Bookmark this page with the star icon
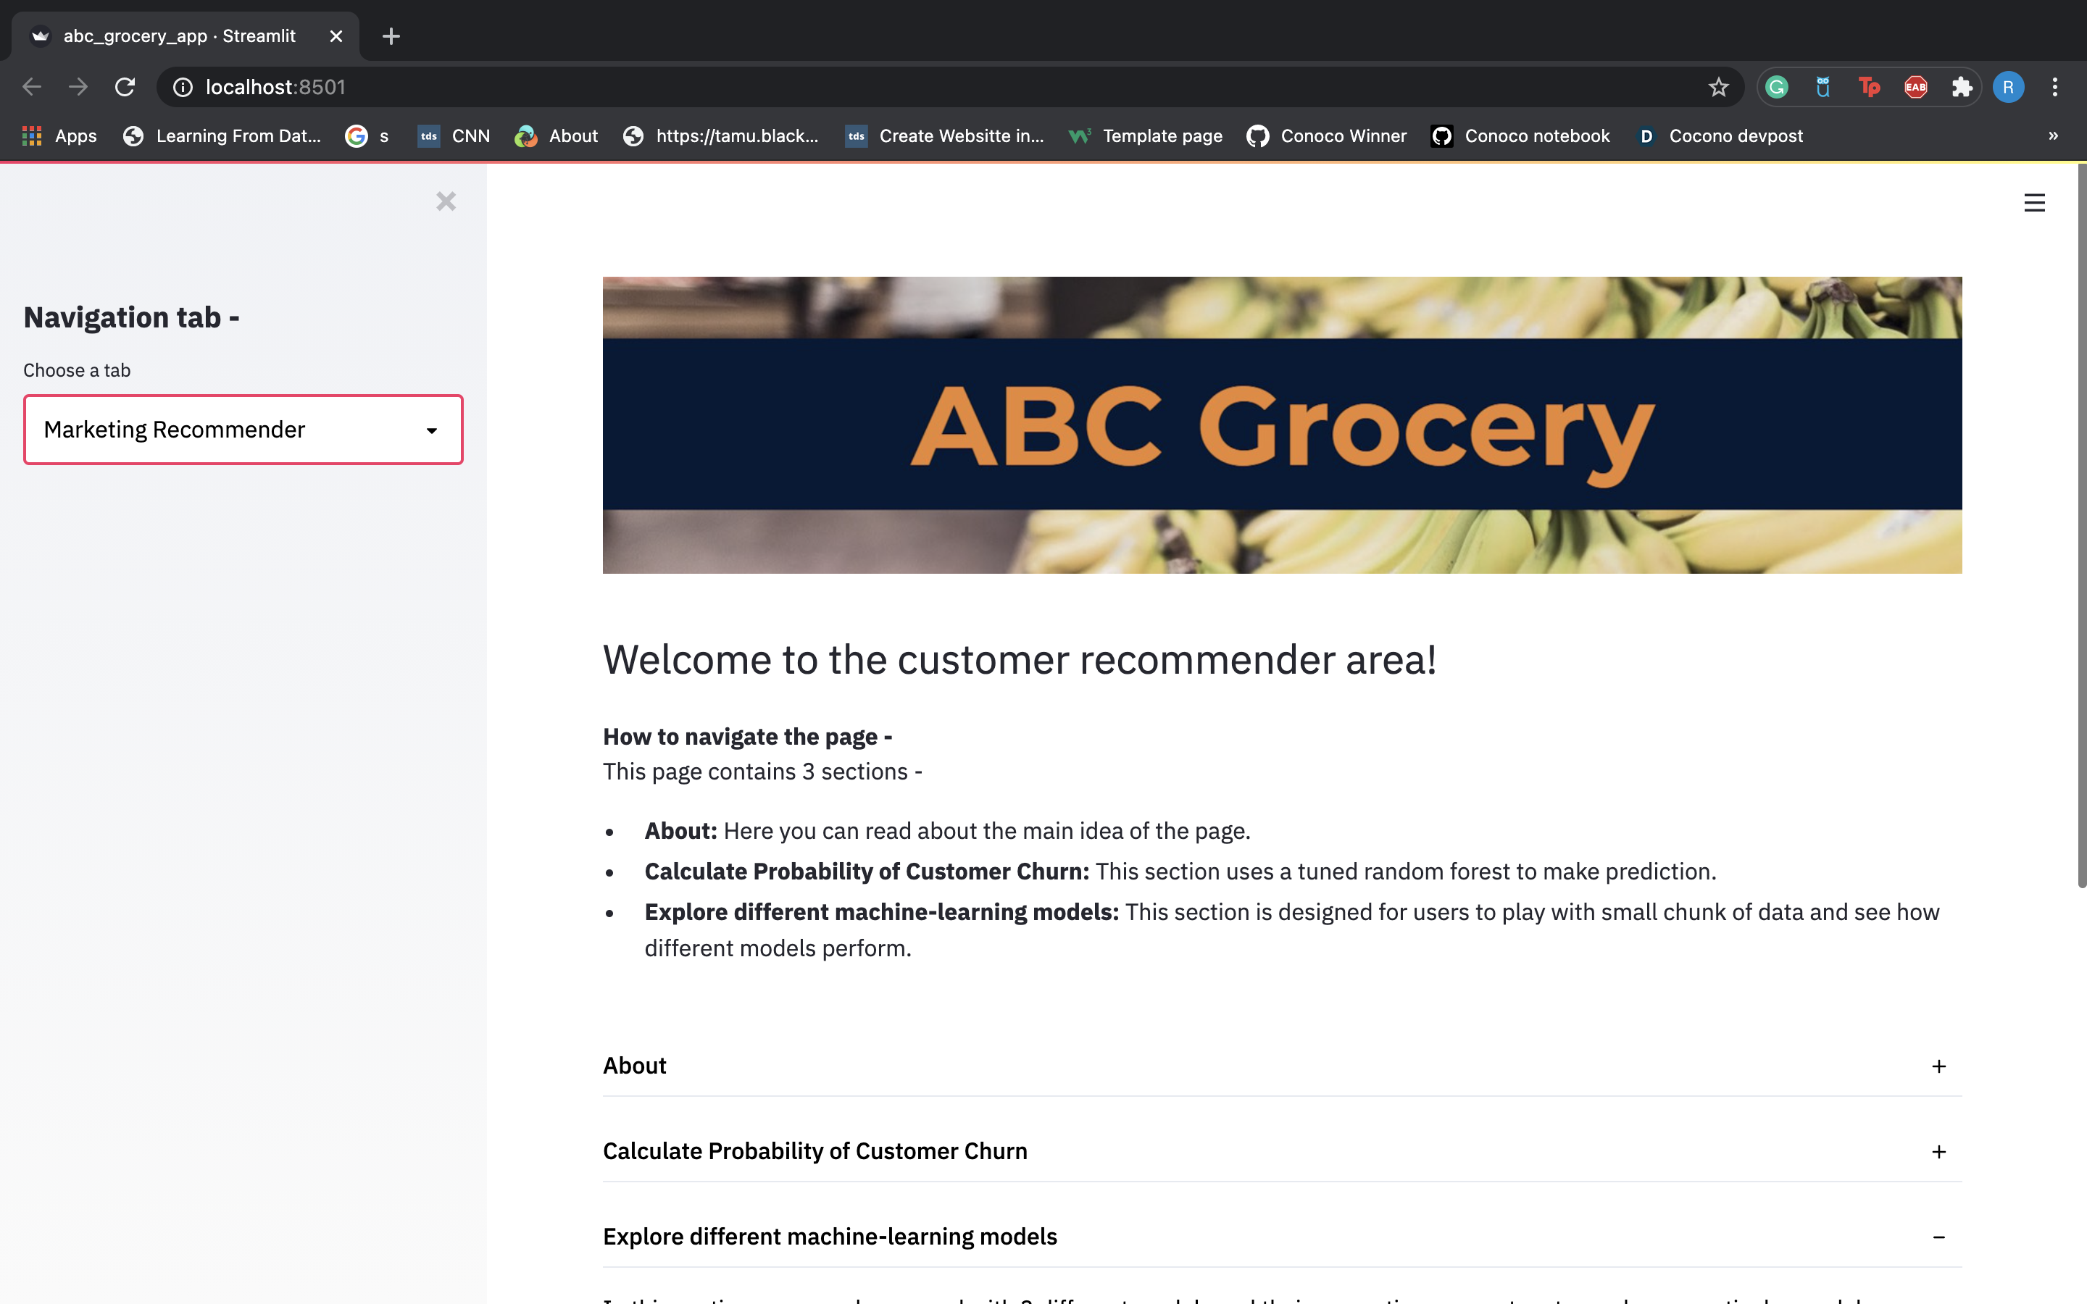Viewport: 2087px width, 1304px height. [1718, 87]
